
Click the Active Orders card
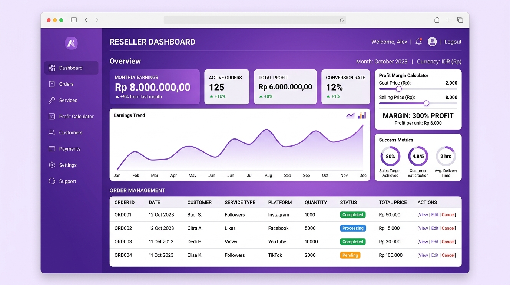click(x=227, y=87)
